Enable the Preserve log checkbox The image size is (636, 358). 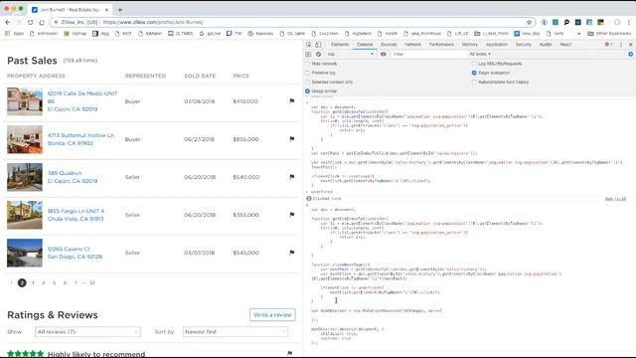coord(307,73)
